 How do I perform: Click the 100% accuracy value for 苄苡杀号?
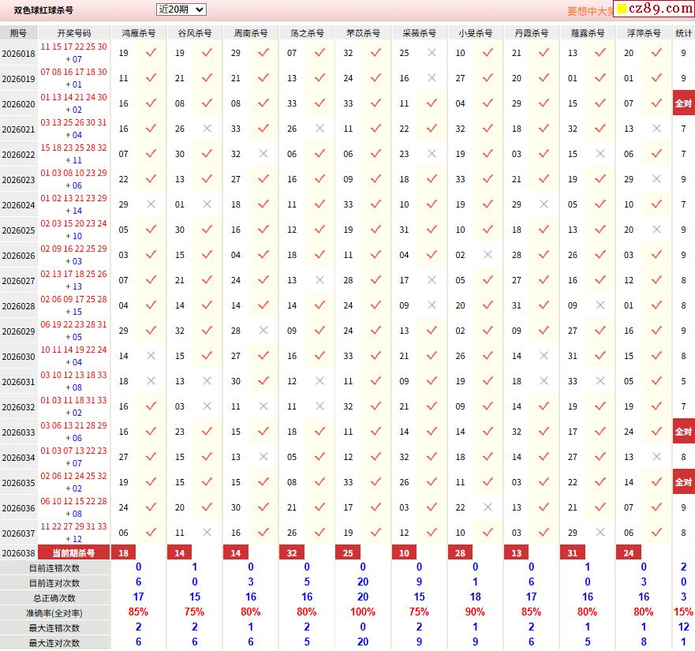[363, 612]
